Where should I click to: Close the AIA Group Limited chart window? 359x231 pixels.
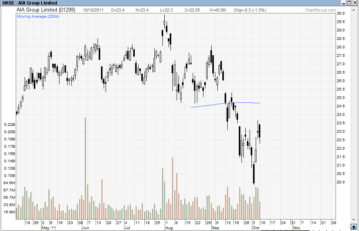pos(355,3)
